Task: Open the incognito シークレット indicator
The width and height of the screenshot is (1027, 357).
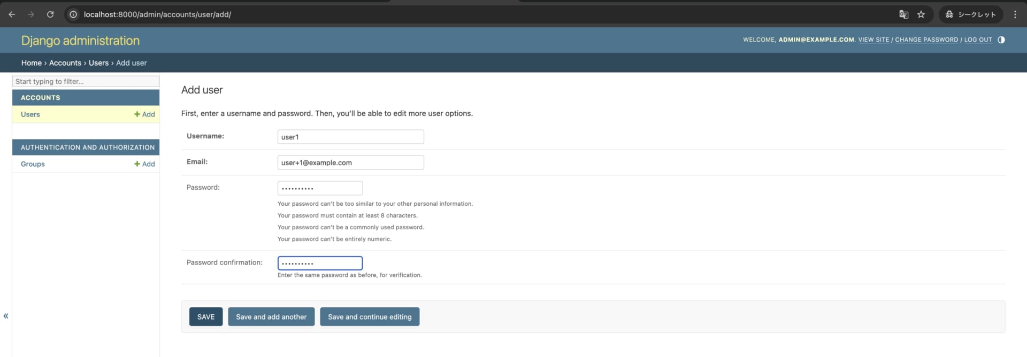Action: click(970, 14)
